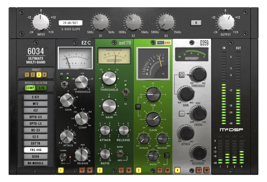Click EZ C GAIN knob
This screenshot has width=267, height=182.
pyautogui.click(x=67, y=100)
